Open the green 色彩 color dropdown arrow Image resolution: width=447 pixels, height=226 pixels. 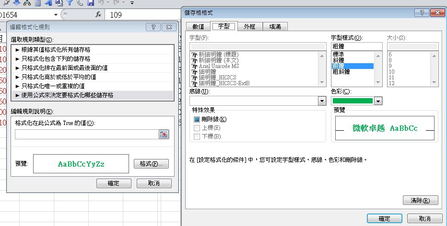(378, 101)
